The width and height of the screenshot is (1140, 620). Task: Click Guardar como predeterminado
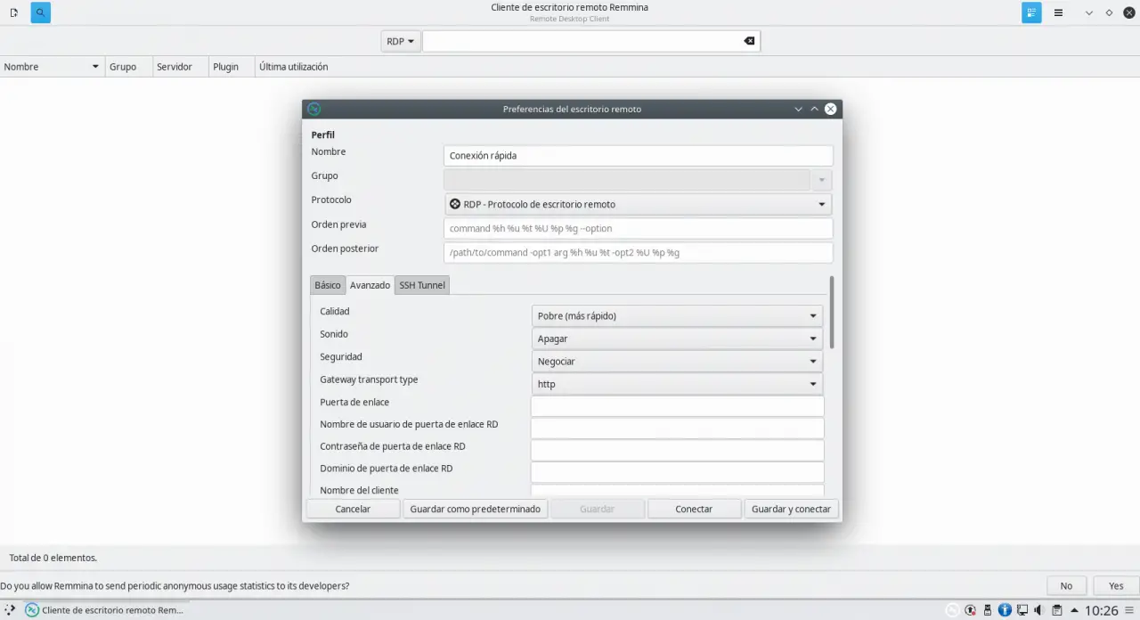click(x=475, y=509)
